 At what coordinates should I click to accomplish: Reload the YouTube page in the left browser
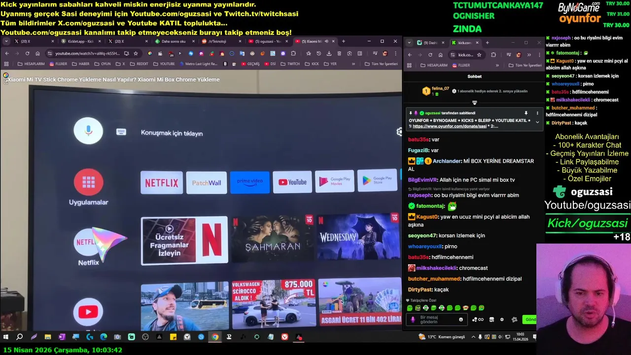(27, 53)
